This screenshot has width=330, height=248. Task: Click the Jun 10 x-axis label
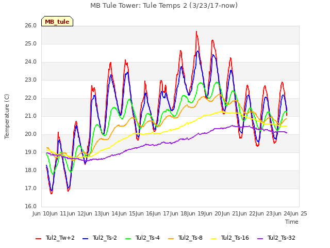(42, 213)
